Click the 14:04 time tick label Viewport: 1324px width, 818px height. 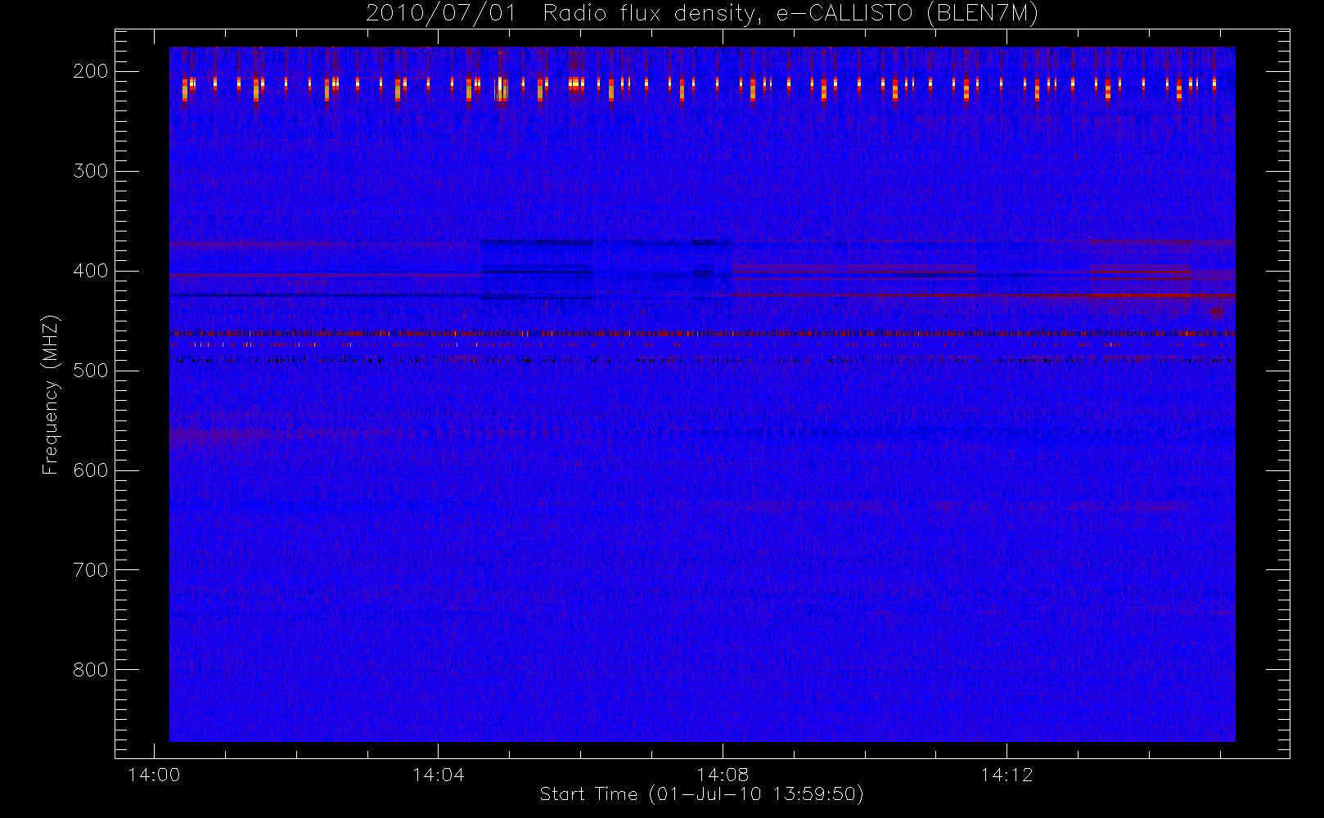438,775
